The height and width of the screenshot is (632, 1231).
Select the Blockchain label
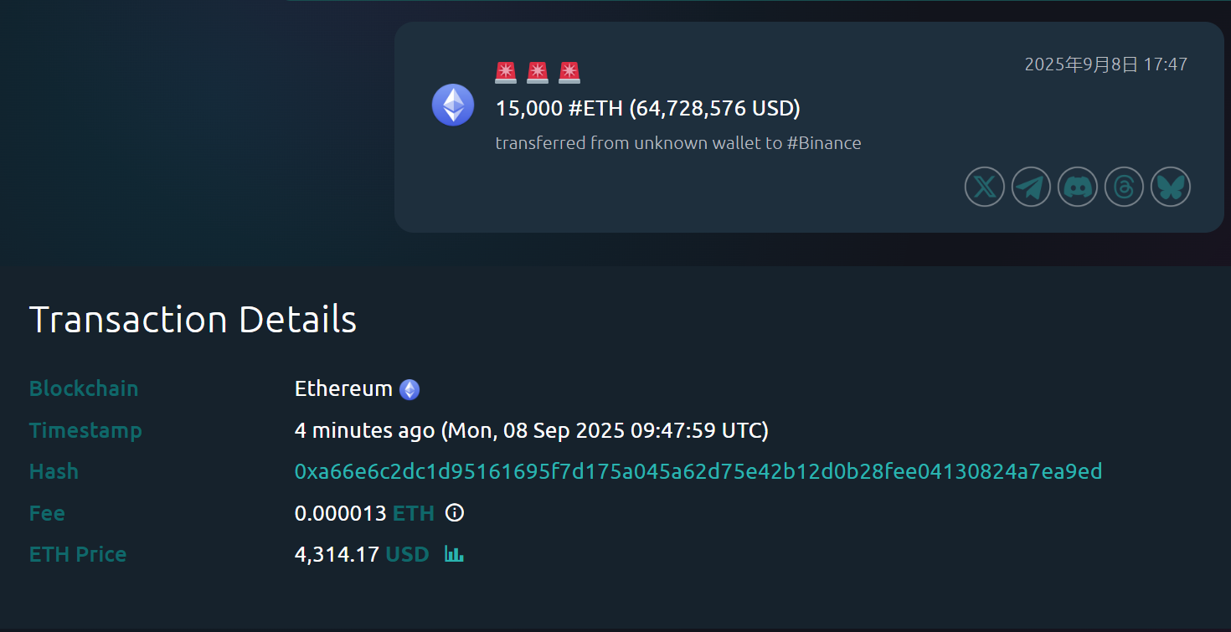click(84, 388)
